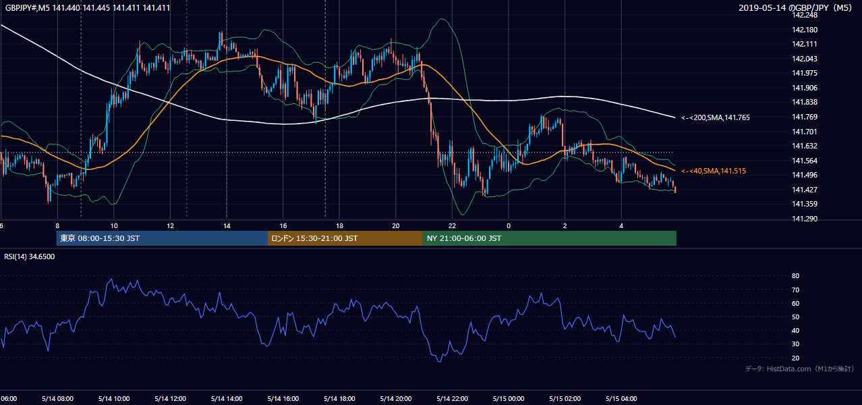Click the 141.359 price axis value
The image size is (862, 405).
click(805, 204)
